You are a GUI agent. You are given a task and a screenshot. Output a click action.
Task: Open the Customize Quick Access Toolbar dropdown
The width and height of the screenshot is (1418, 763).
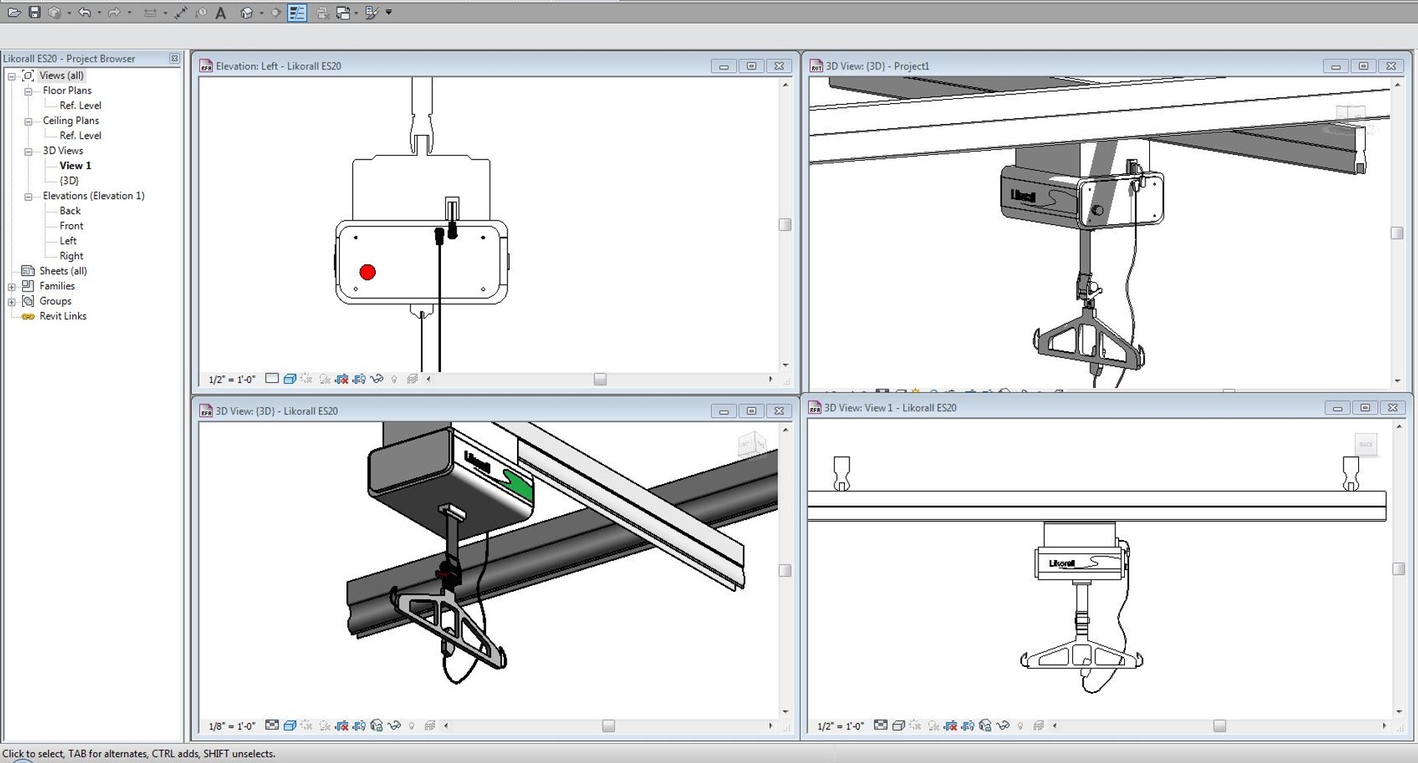[388, 12]
